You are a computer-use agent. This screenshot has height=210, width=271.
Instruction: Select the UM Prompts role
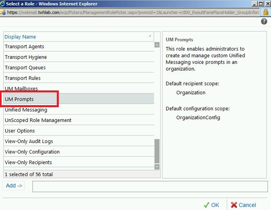[x=79, y=99]
